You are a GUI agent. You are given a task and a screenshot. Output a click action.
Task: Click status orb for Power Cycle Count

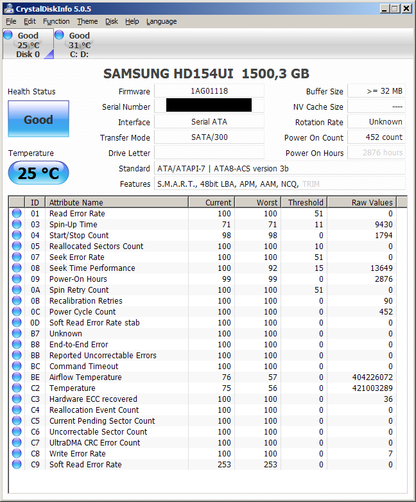(17, 311)
